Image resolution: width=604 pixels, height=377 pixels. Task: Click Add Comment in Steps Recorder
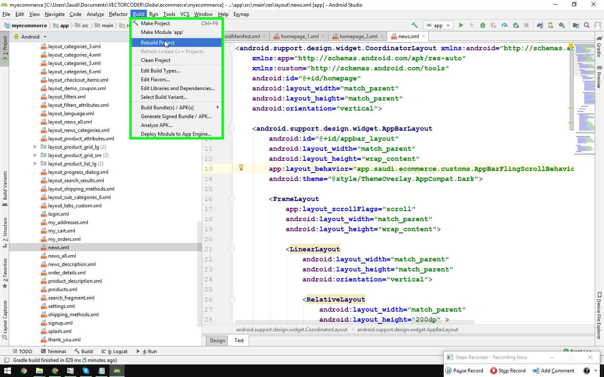point(553,371)
